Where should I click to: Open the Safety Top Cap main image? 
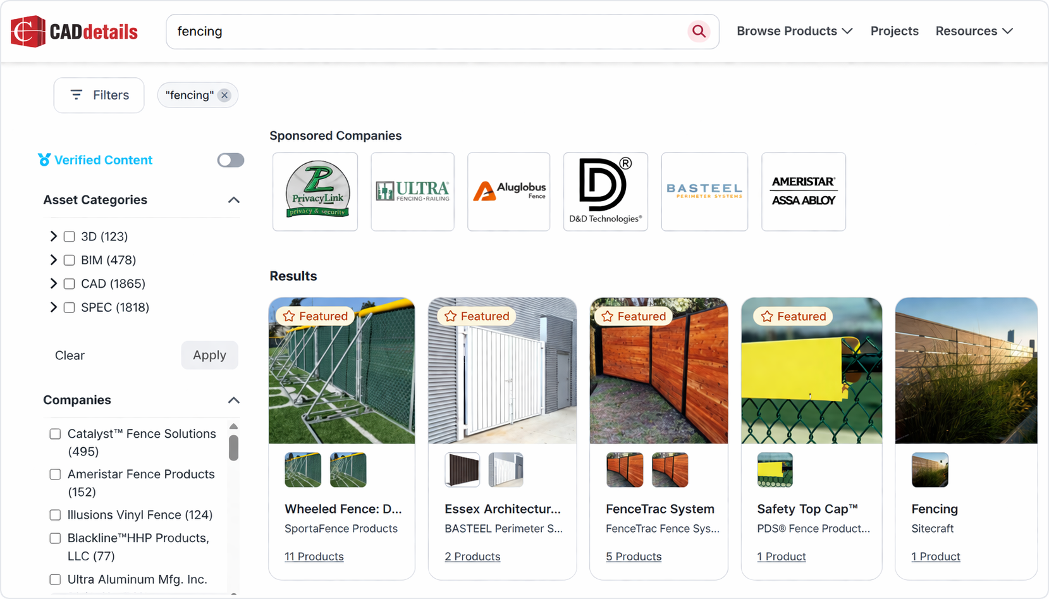tap(812, 371)
